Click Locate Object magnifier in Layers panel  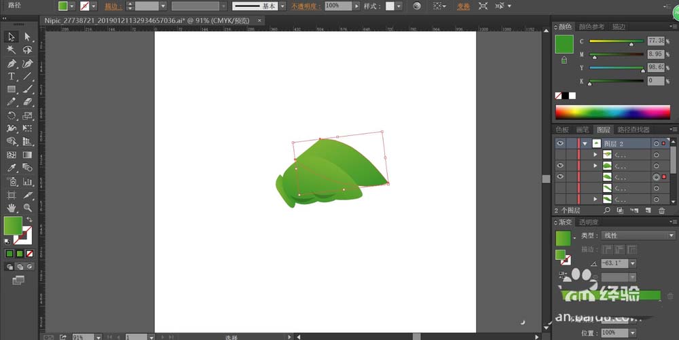click(606, 210)
